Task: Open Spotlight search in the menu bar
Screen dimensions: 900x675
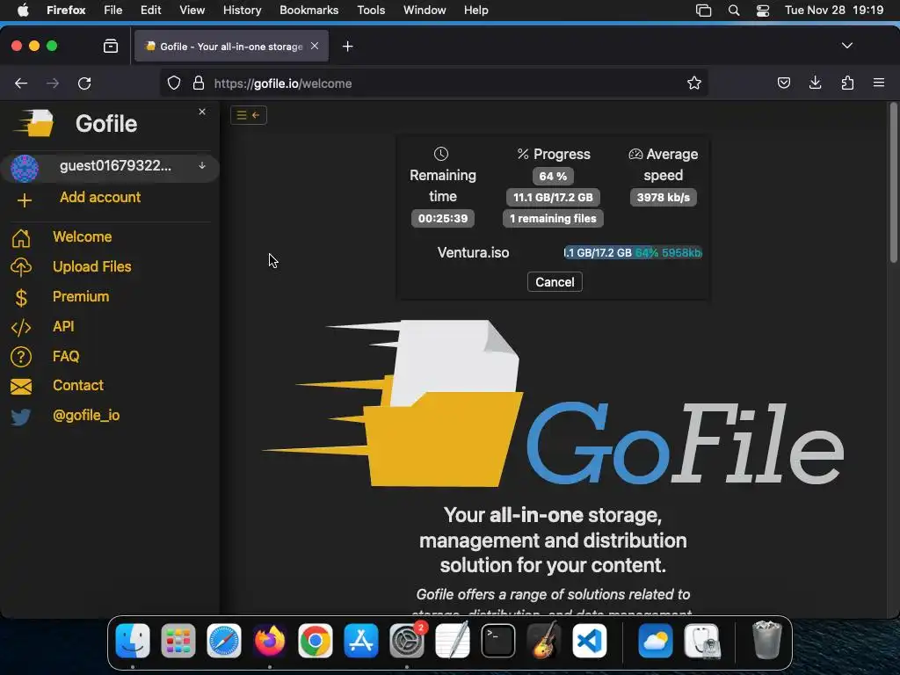Action: [x=734, y=11]
